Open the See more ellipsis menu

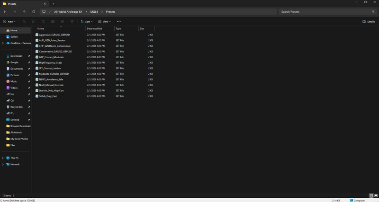click(119, 21)
